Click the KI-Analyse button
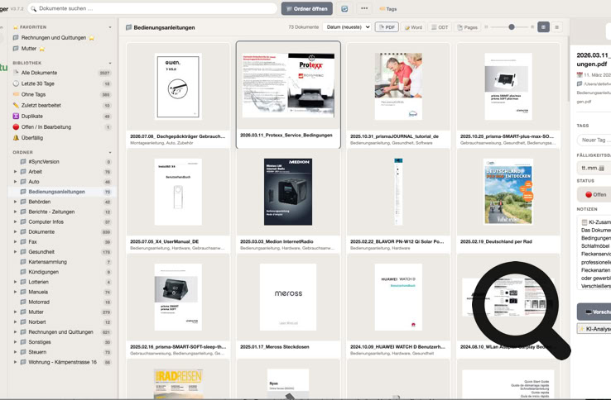Viewport: 611px width, 400px height. tap(594, 329)
